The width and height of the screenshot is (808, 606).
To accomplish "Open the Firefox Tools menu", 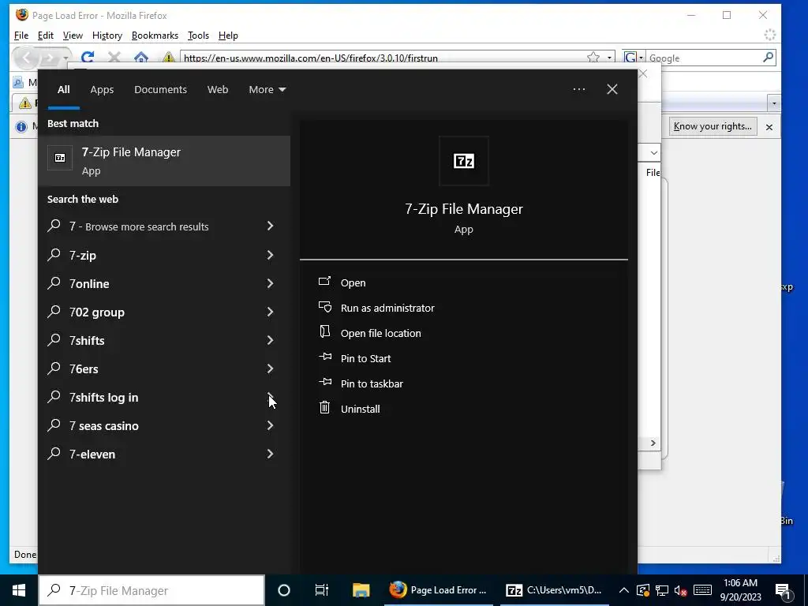I will pyautogui.click(x=198, y=36).
